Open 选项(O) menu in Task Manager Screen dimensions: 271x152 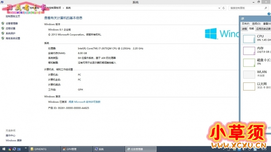coord(256,24)
